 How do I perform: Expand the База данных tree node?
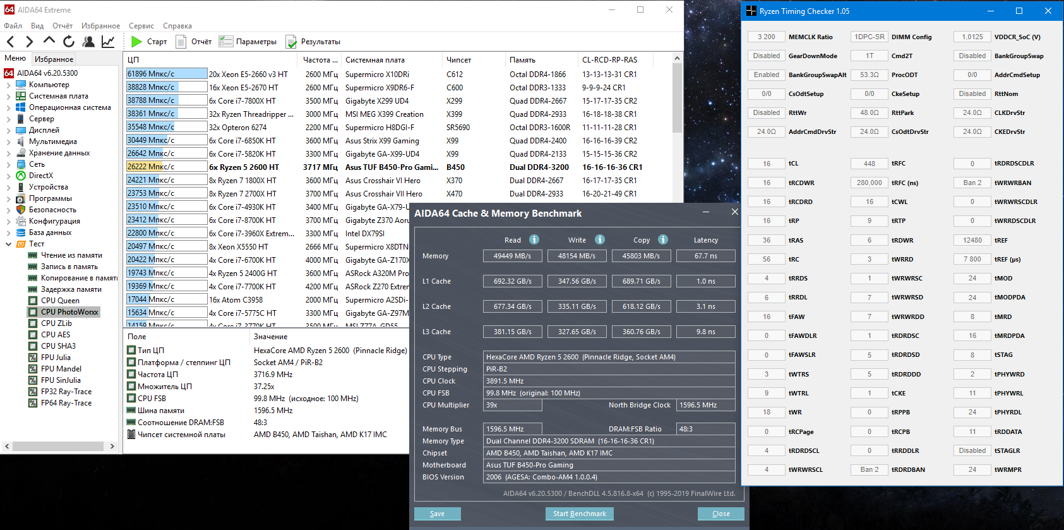(8, 232)
